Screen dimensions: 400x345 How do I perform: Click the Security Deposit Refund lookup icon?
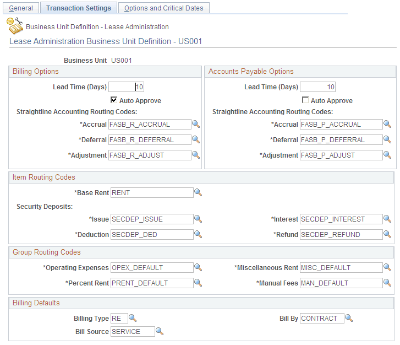click(x=387, y=234)
